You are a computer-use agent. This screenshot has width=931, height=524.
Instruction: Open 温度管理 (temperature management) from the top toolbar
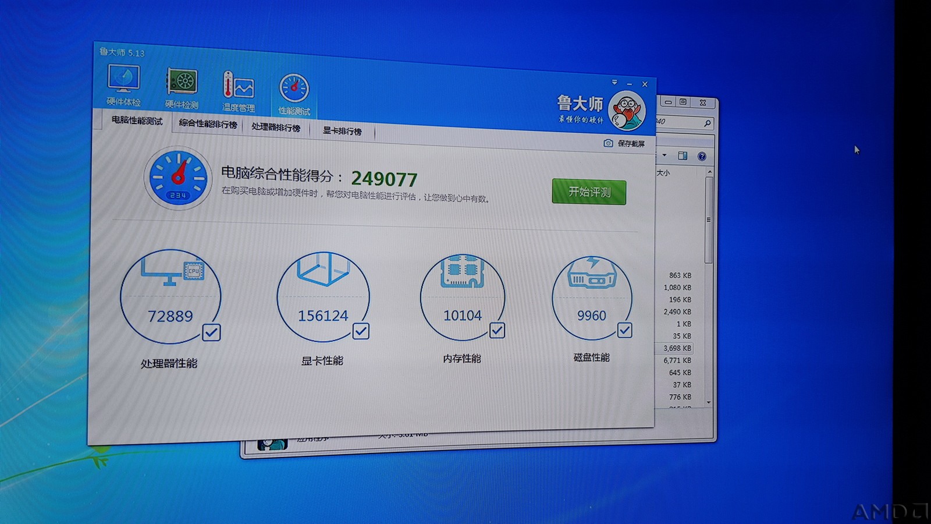[239, 91]
